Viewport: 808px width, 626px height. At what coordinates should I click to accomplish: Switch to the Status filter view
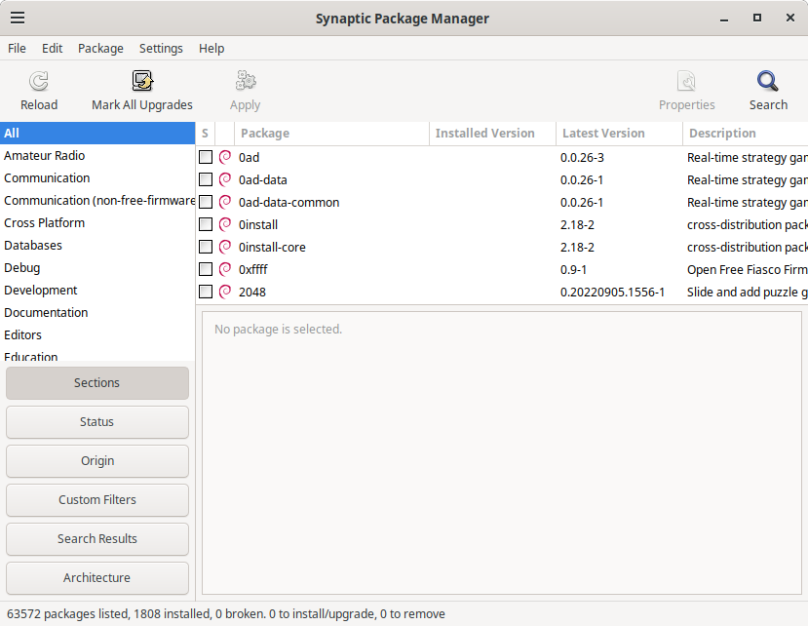(x=97, y=422)
